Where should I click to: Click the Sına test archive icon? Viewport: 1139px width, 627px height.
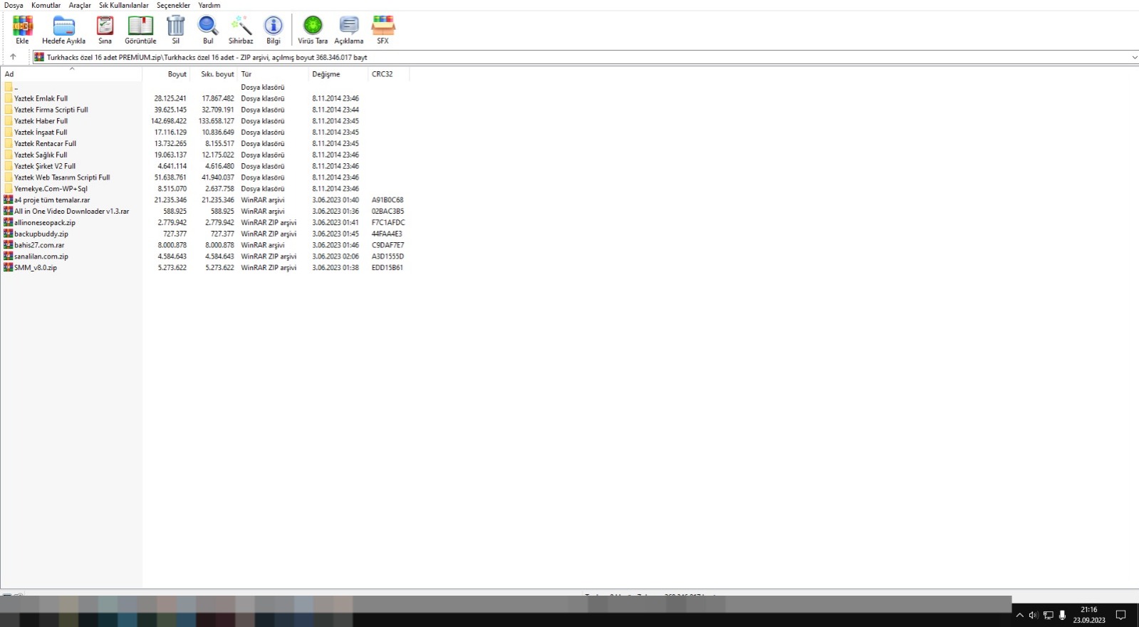105,26
